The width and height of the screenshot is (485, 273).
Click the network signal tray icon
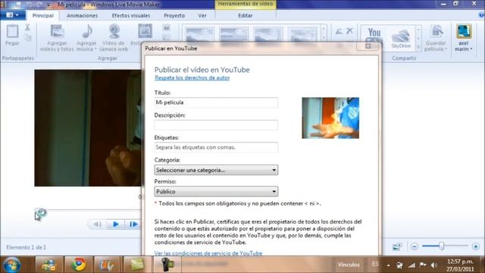click(411, 265)
